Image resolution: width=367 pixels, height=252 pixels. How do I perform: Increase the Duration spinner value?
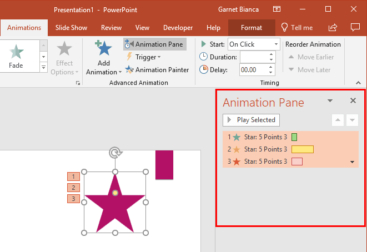point(271,54)
